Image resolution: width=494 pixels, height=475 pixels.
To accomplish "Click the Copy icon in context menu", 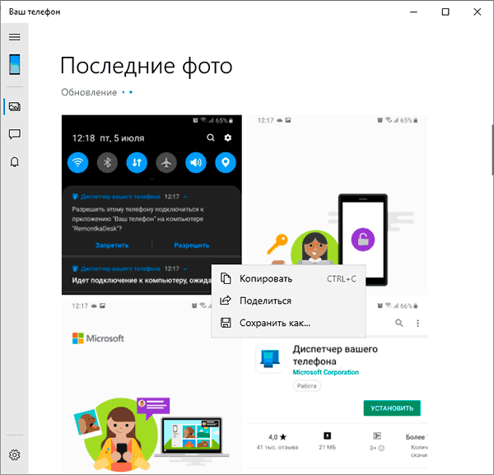I will coord(226,279).
